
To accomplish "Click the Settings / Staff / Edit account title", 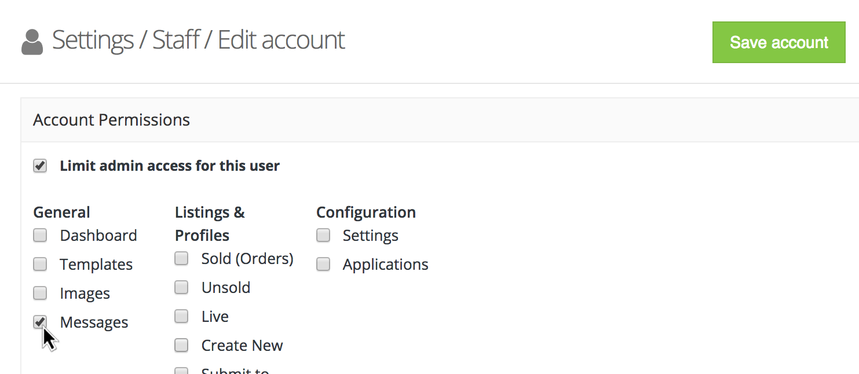I will (x=198, y=41).
